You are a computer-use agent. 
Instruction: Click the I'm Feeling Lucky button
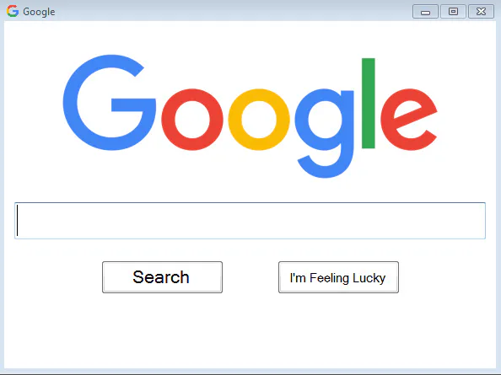(338, 277)
